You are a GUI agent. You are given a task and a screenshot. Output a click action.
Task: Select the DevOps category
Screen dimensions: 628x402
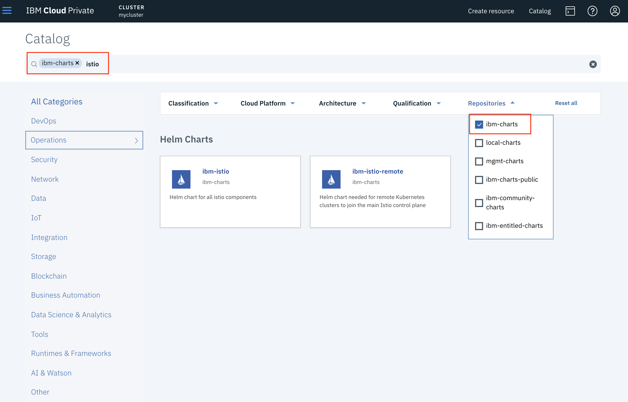pyautogui.click(x=44, y=121)
